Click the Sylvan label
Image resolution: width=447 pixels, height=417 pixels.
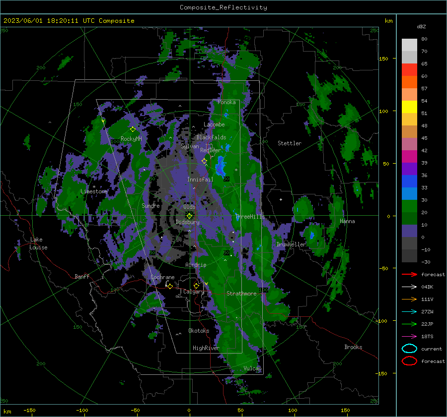[x=190, y=146]
